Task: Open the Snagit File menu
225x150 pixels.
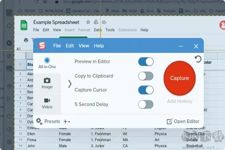Action: pyautogui.click(x=57, y=46)
